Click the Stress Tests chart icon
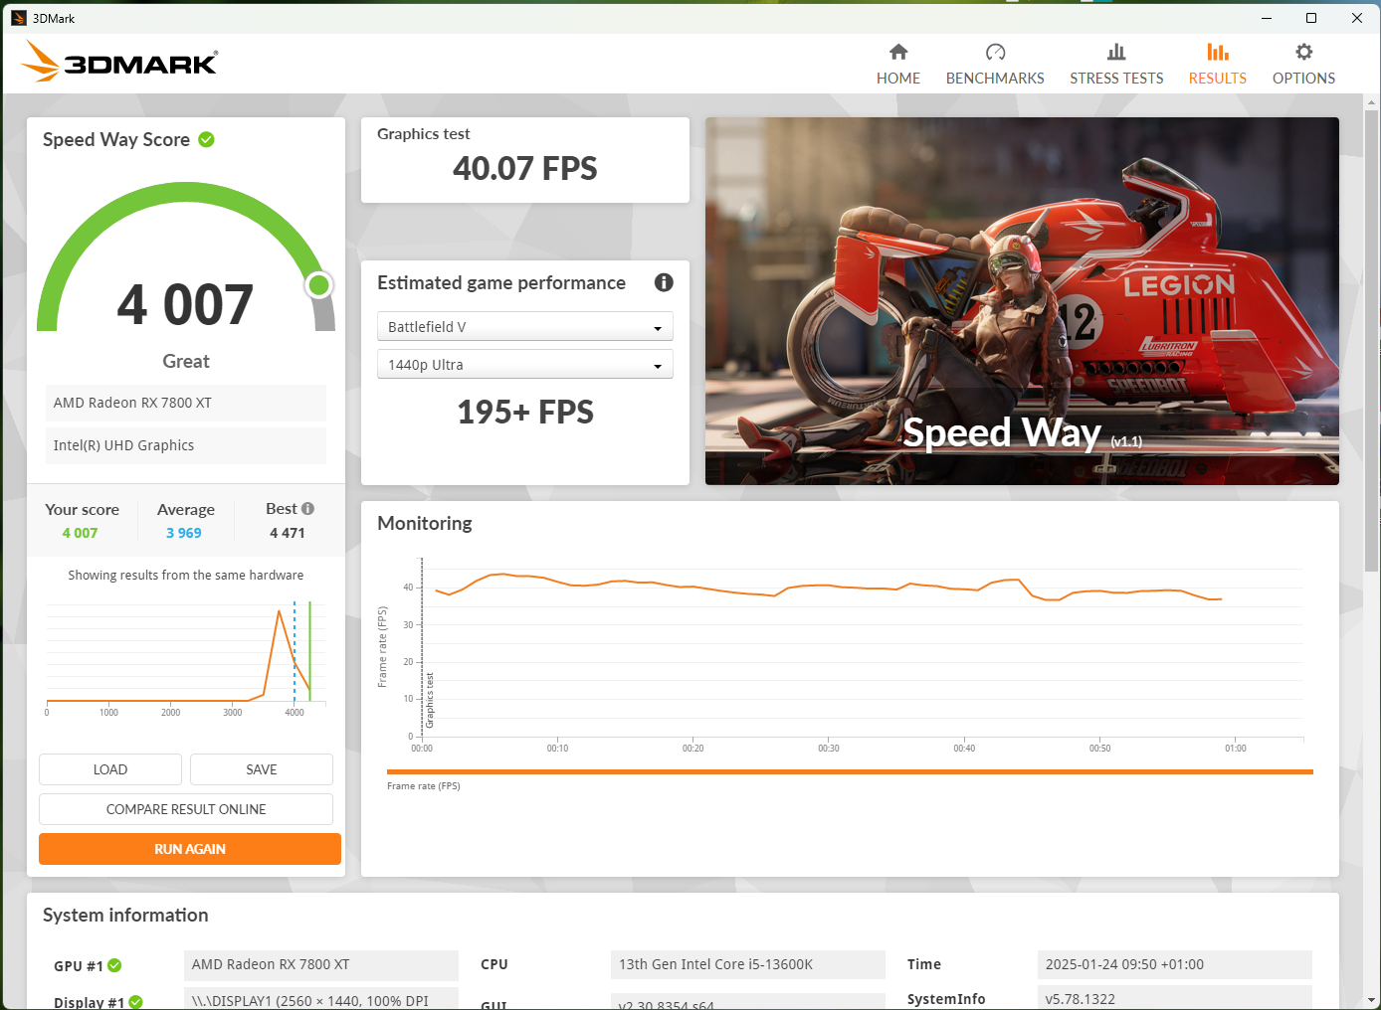 1116,52
